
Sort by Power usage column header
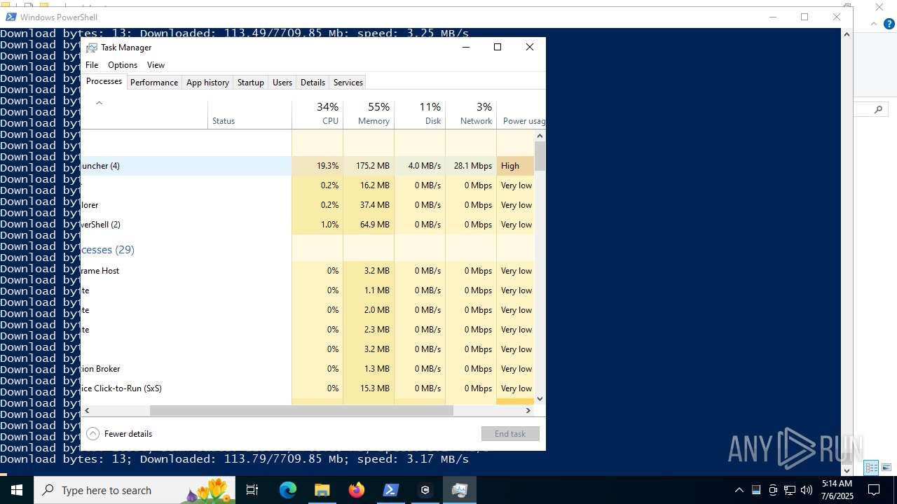coord(521,114)
